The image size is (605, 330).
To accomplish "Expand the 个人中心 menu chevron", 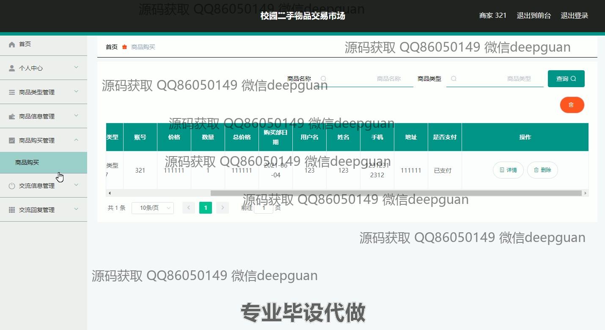I will coord(76,67).
